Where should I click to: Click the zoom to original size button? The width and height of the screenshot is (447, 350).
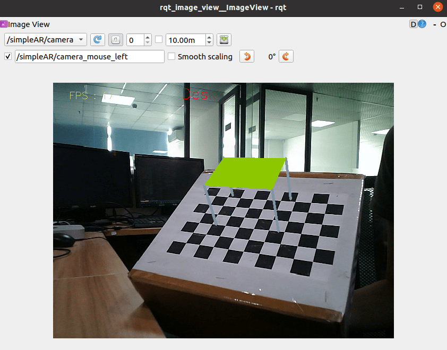point(115,40)
